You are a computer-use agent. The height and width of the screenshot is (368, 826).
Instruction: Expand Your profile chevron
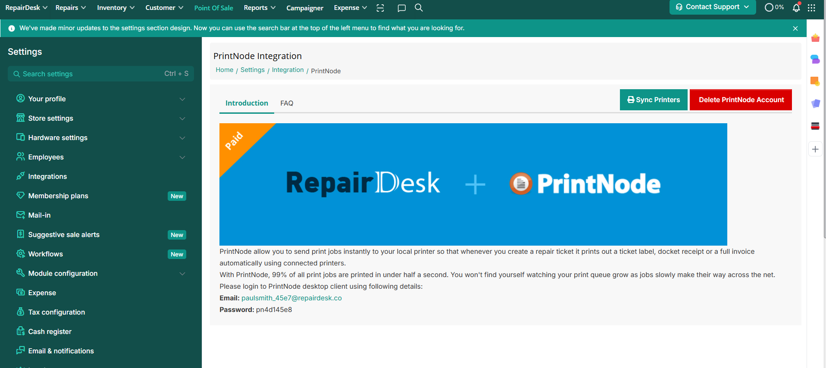(182, 99)
